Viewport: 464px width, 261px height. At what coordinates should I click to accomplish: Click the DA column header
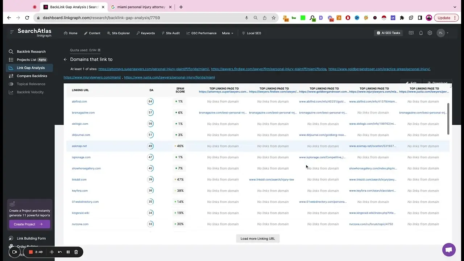152,90
